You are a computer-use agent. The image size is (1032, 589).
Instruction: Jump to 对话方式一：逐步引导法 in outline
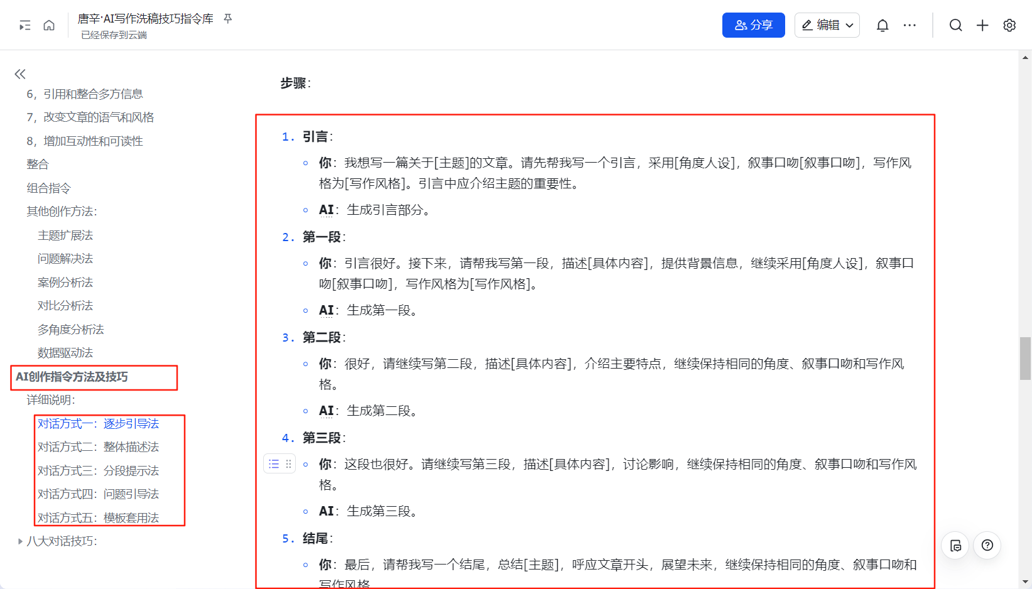click(x=99, y=424)
